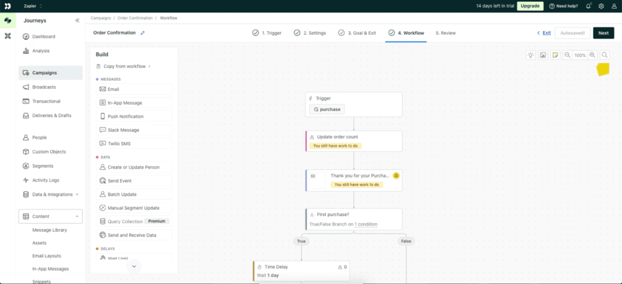This screenshot has height=284, width=622.
Task: Open the Customer.io logo home icon
Action: (7, 6)
